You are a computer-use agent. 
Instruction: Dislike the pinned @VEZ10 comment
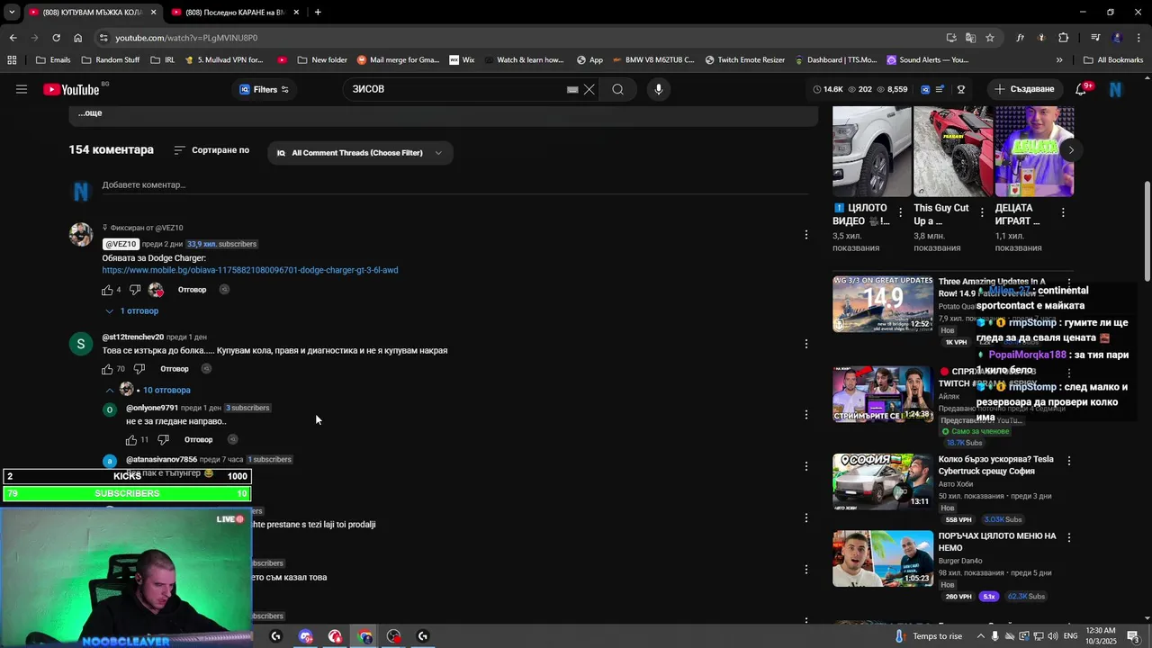(x=135, y=290)
